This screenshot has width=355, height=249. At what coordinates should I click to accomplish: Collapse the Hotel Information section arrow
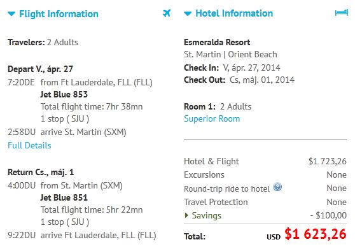coord(188,14)
